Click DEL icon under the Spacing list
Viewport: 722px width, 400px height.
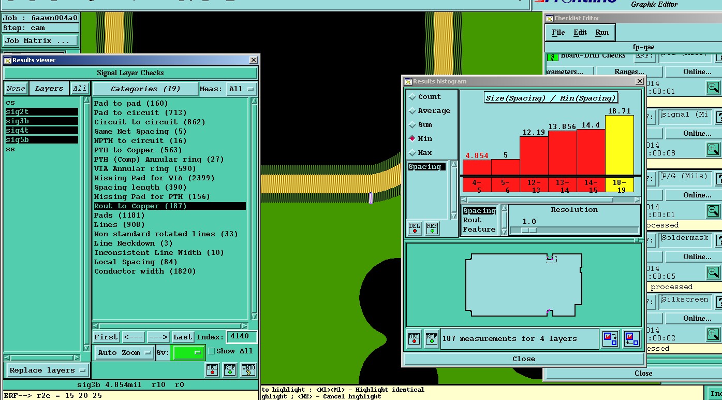[415, 228]
